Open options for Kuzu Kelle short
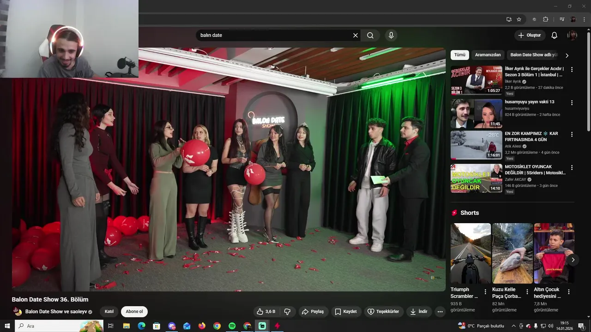 [527, 292]
